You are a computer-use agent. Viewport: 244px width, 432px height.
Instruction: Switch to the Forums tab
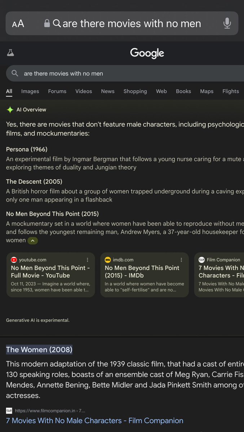click(57, 91)
